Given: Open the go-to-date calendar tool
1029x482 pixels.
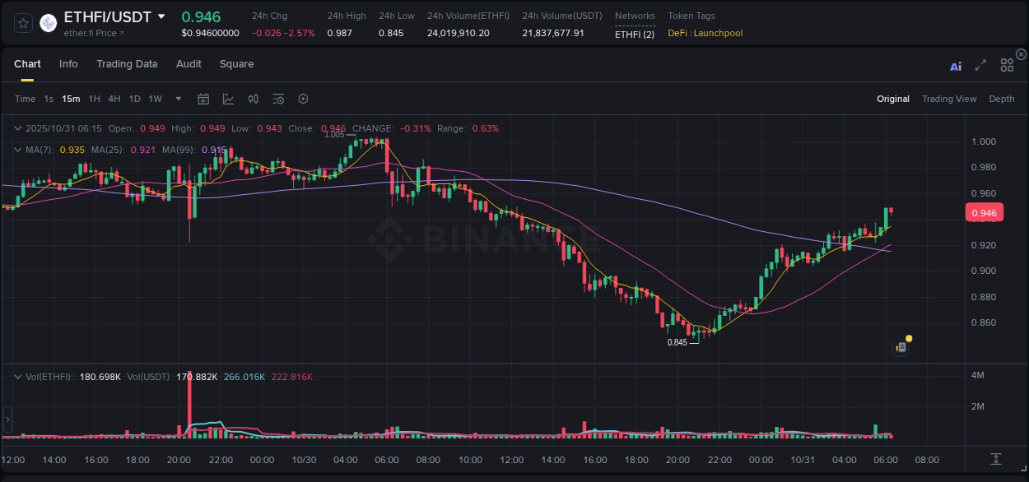Looking at the screenshot, I should pos(203,99).
